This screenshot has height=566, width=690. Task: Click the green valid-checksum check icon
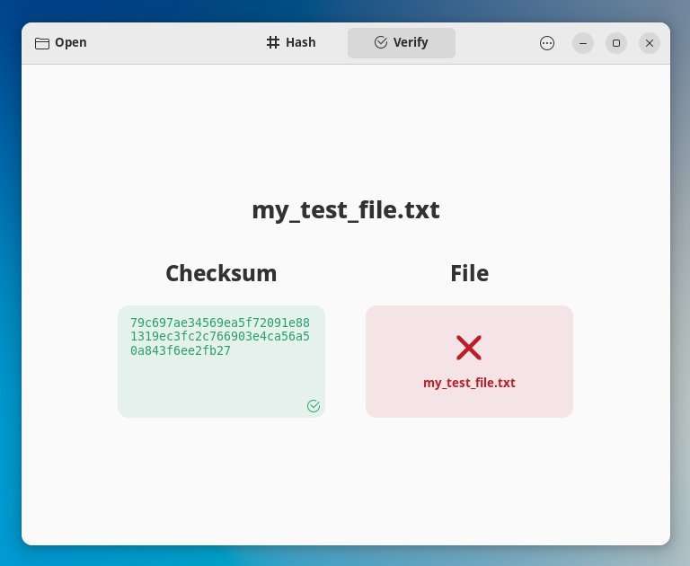(x=314, y=406)
